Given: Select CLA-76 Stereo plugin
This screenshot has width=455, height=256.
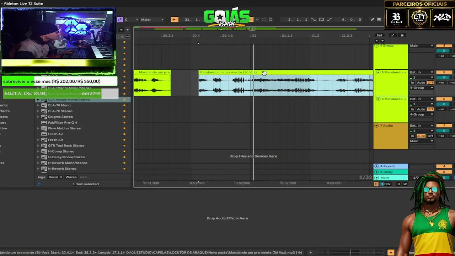Looking at the screenshot, I should tap(60, 111).
